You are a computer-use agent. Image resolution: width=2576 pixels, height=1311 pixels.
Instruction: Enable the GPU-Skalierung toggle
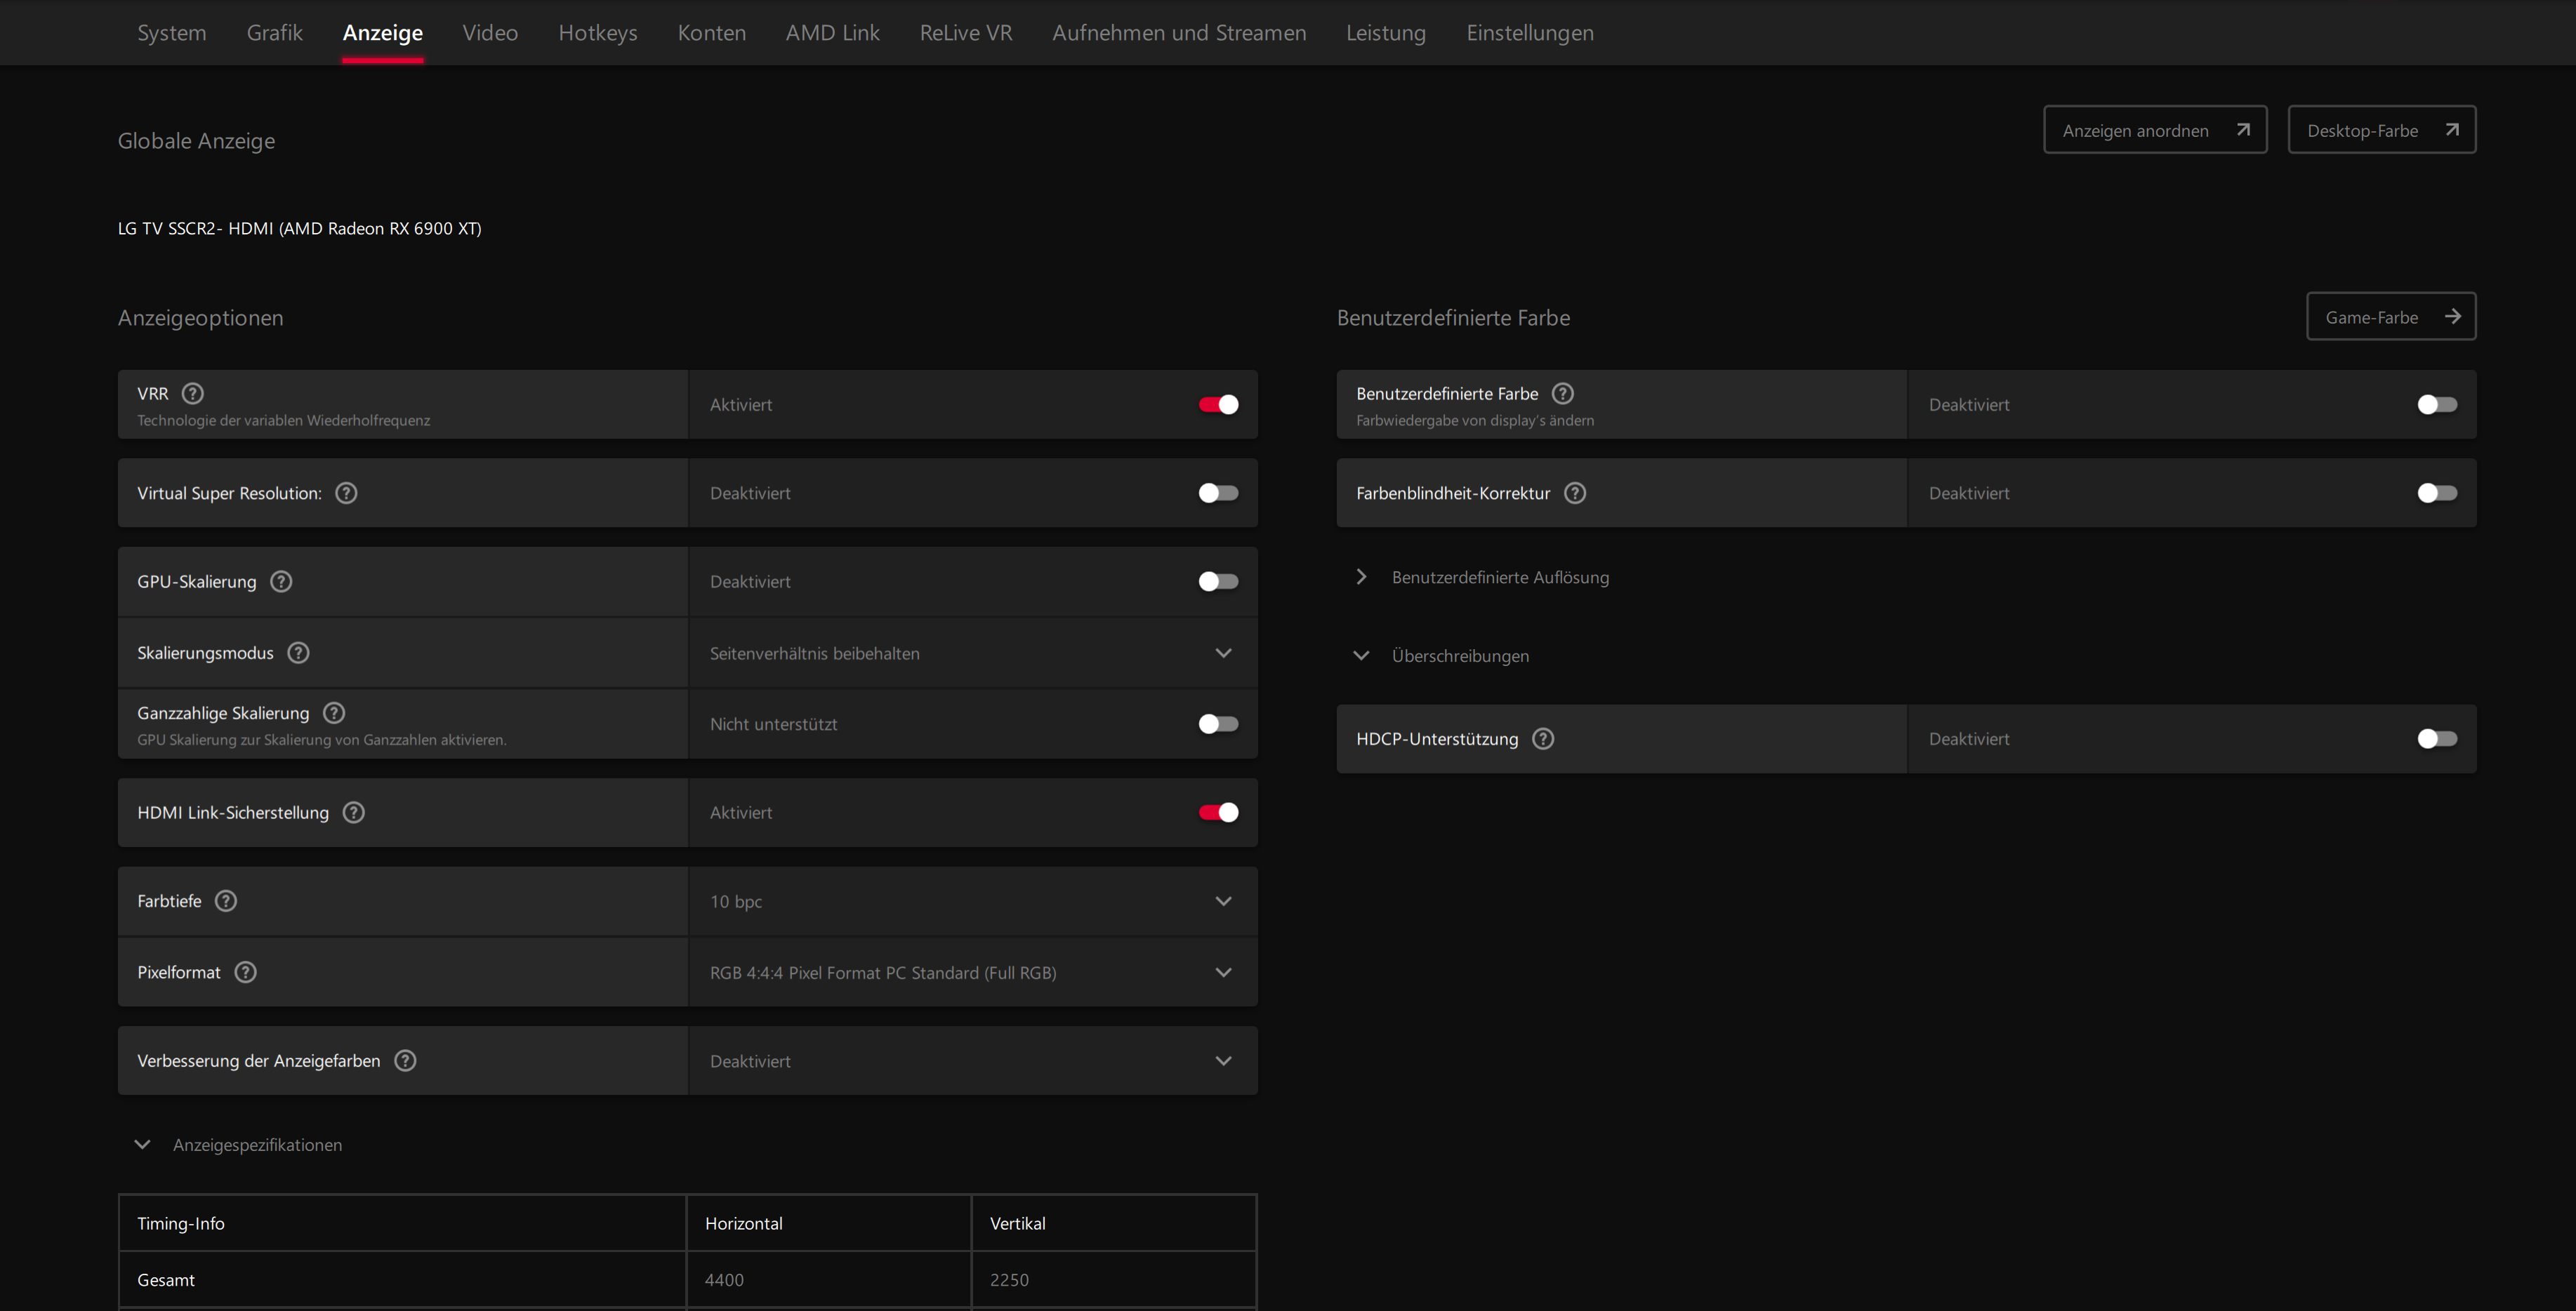[x=1218, y=582]
